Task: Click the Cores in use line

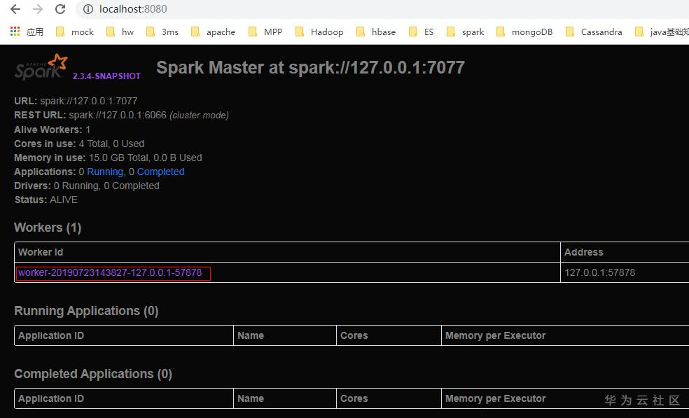Action: pyautogui.click(x=79, y=144)
